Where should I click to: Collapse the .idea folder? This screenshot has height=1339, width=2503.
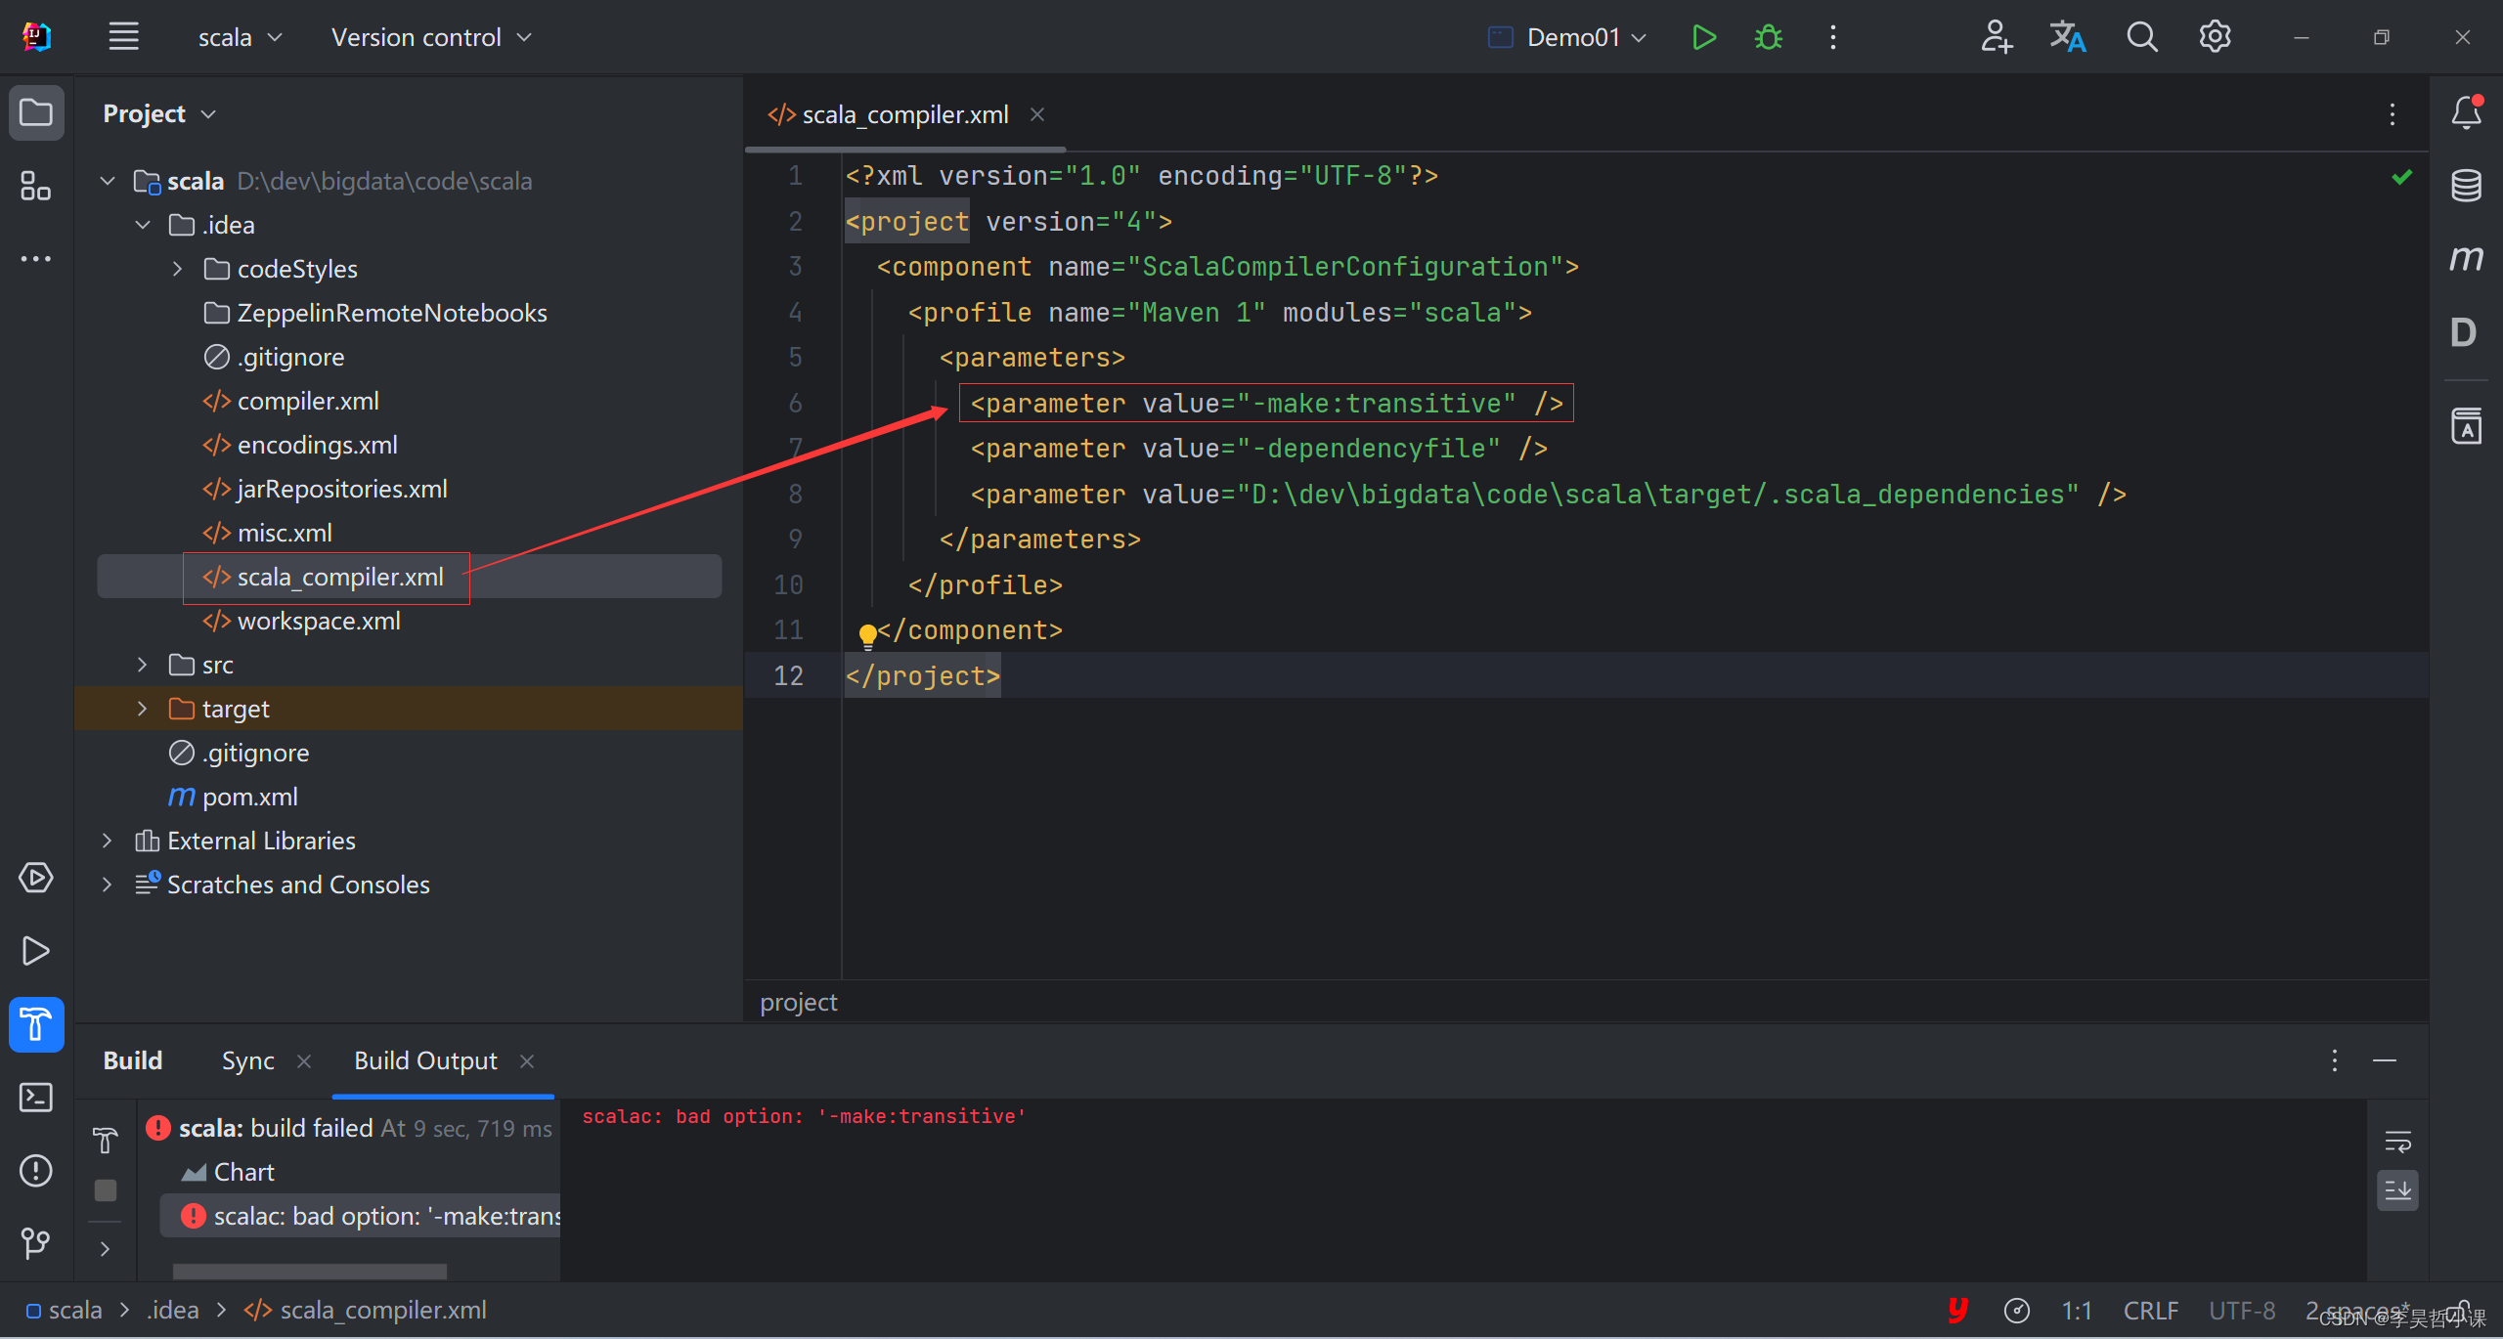[143, 225]
